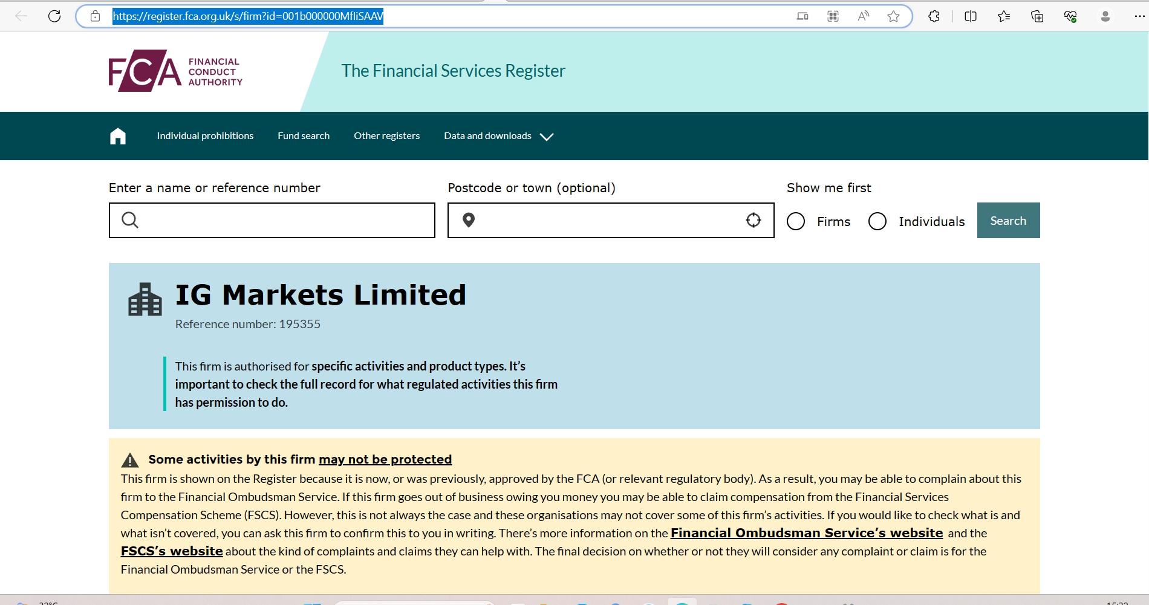Open browser Settings and more menu
The image size is (1149, 605).
[1139, 16]
